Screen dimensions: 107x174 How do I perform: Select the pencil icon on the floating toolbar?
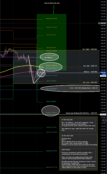click(x=106, y=120)
